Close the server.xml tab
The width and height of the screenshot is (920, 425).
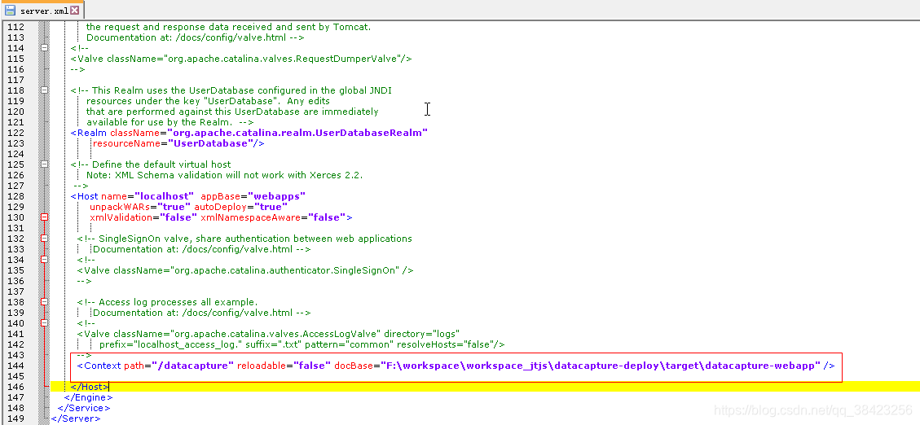click(x=74, y=11)
